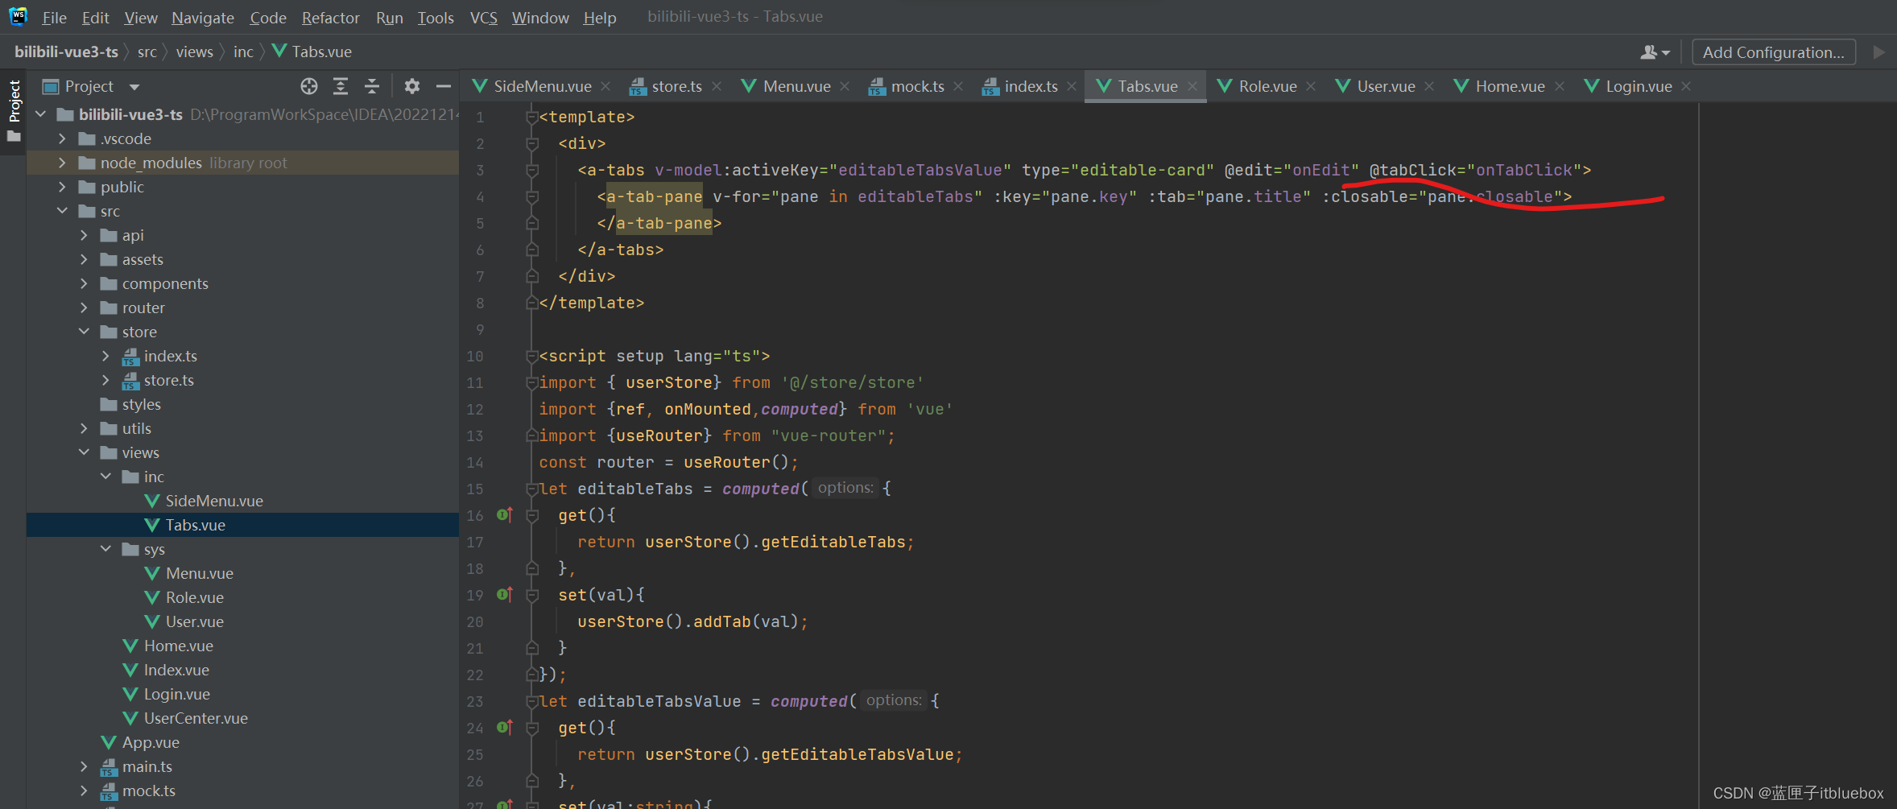Image resolution: width=1897 pixels, height=809 pixels.
Task: Switch to the Login.vue editor tab
Action: (1638, 86)
